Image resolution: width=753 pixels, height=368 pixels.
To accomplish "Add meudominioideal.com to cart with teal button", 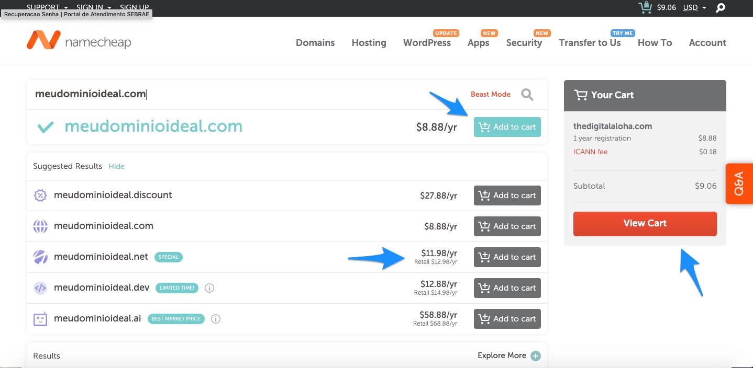I will click(x=507, y=127).
